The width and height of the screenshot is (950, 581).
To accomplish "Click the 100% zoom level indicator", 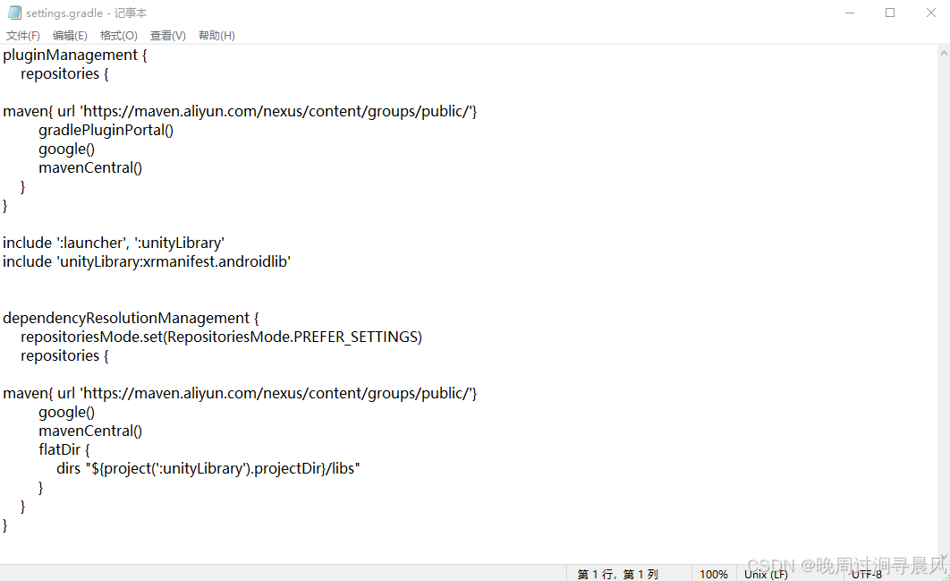I will pos(713,574).
